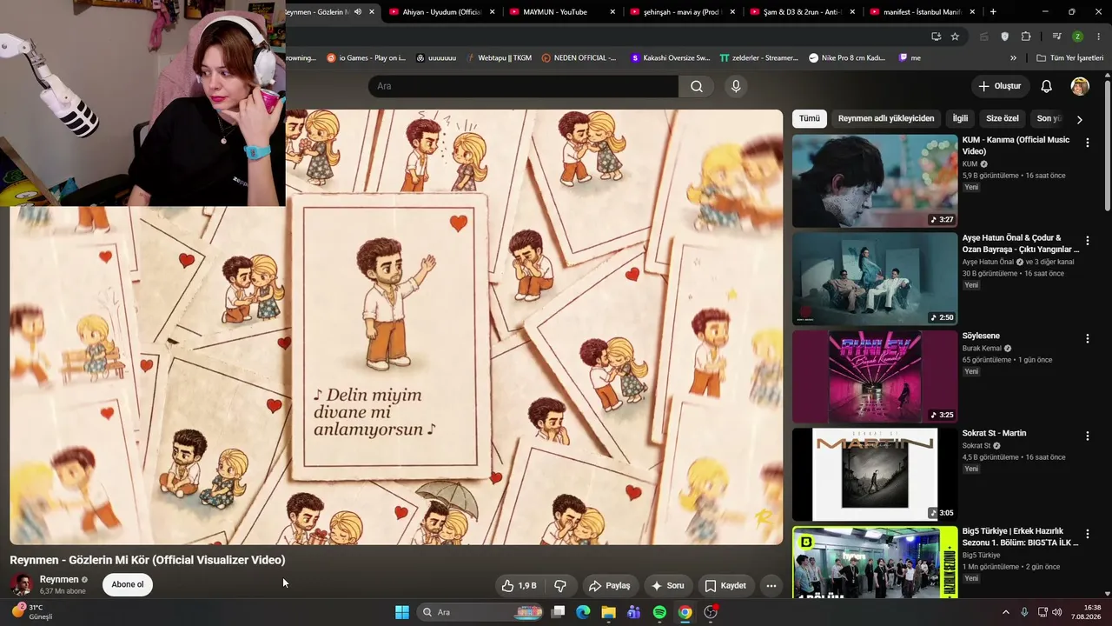The image size is (1112, 626).
Task: Show hidden system tray icons
Action: pyautogui.click(x=1006, y=612)
